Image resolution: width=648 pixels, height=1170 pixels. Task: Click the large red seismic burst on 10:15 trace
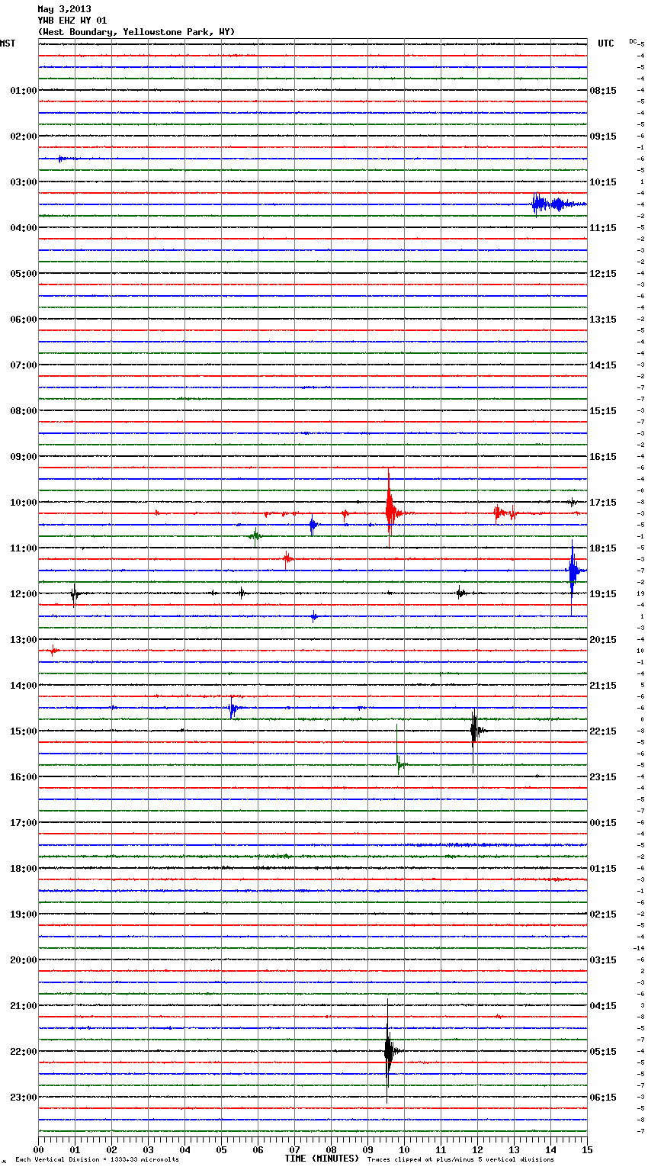(390, 509)
